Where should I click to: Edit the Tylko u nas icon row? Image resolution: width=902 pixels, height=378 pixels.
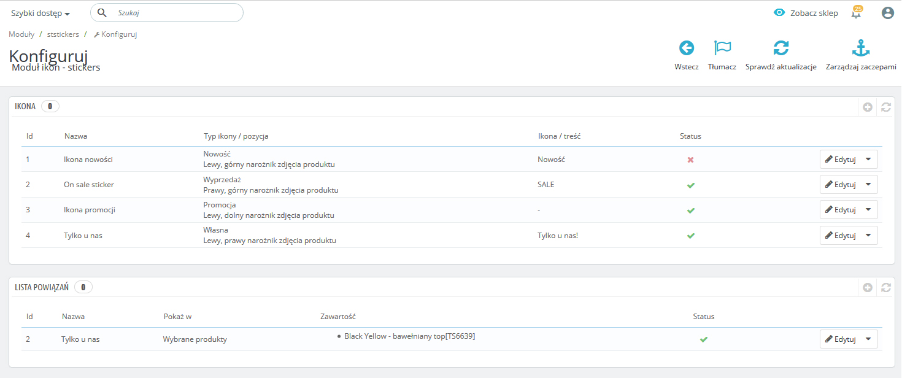[840, 235]
